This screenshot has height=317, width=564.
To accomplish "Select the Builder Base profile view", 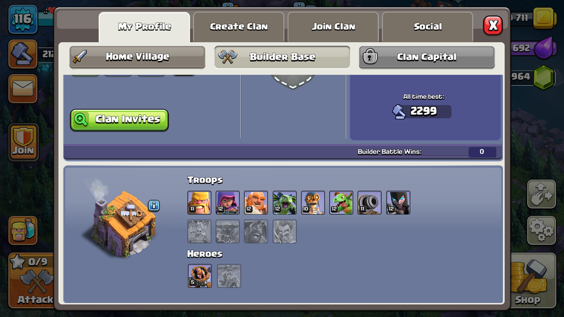I will (x=283, y=57).
